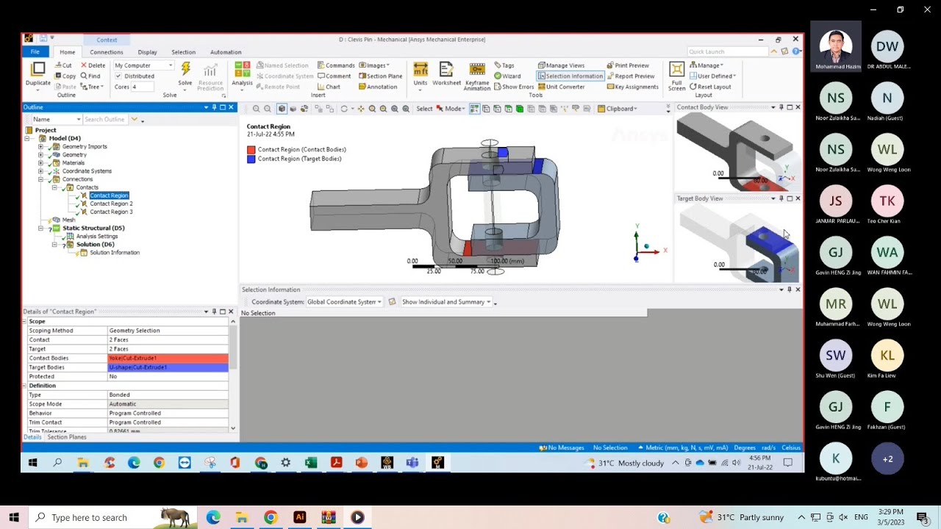Click the Ansys Mechanical help question icon

(x=795, y=51)
